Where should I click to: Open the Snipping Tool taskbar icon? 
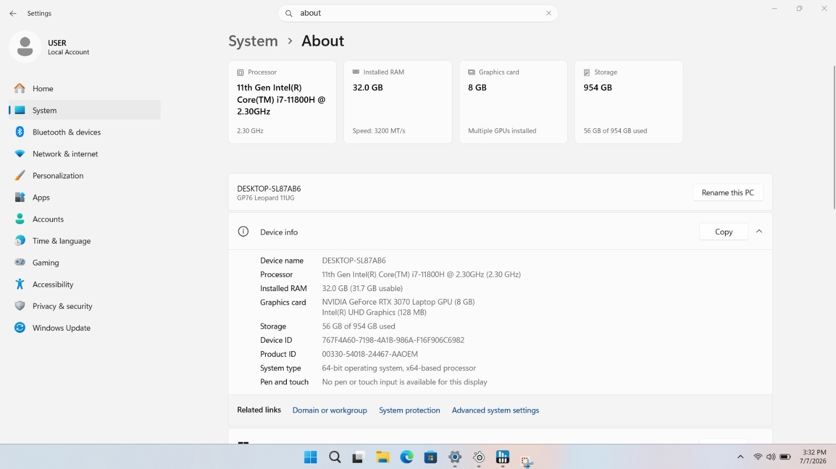pos(527,461)
